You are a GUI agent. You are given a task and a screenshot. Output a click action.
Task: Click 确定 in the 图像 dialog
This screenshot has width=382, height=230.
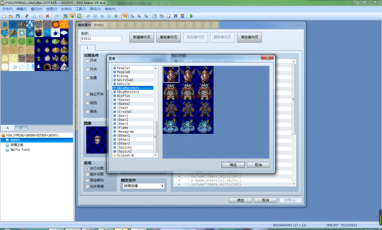pyautogui.click(x=233, y=165)
